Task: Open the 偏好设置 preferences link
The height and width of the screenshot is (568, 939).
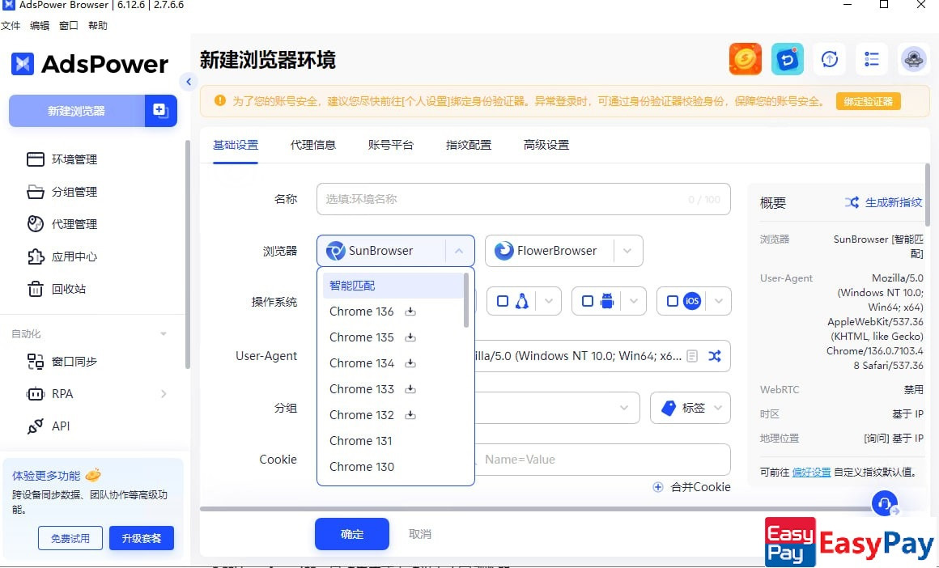Action: tap(811, 472)
